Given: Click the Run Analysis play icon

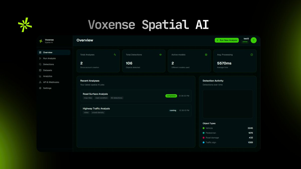Looking at the screenshot, I should 40,58.
